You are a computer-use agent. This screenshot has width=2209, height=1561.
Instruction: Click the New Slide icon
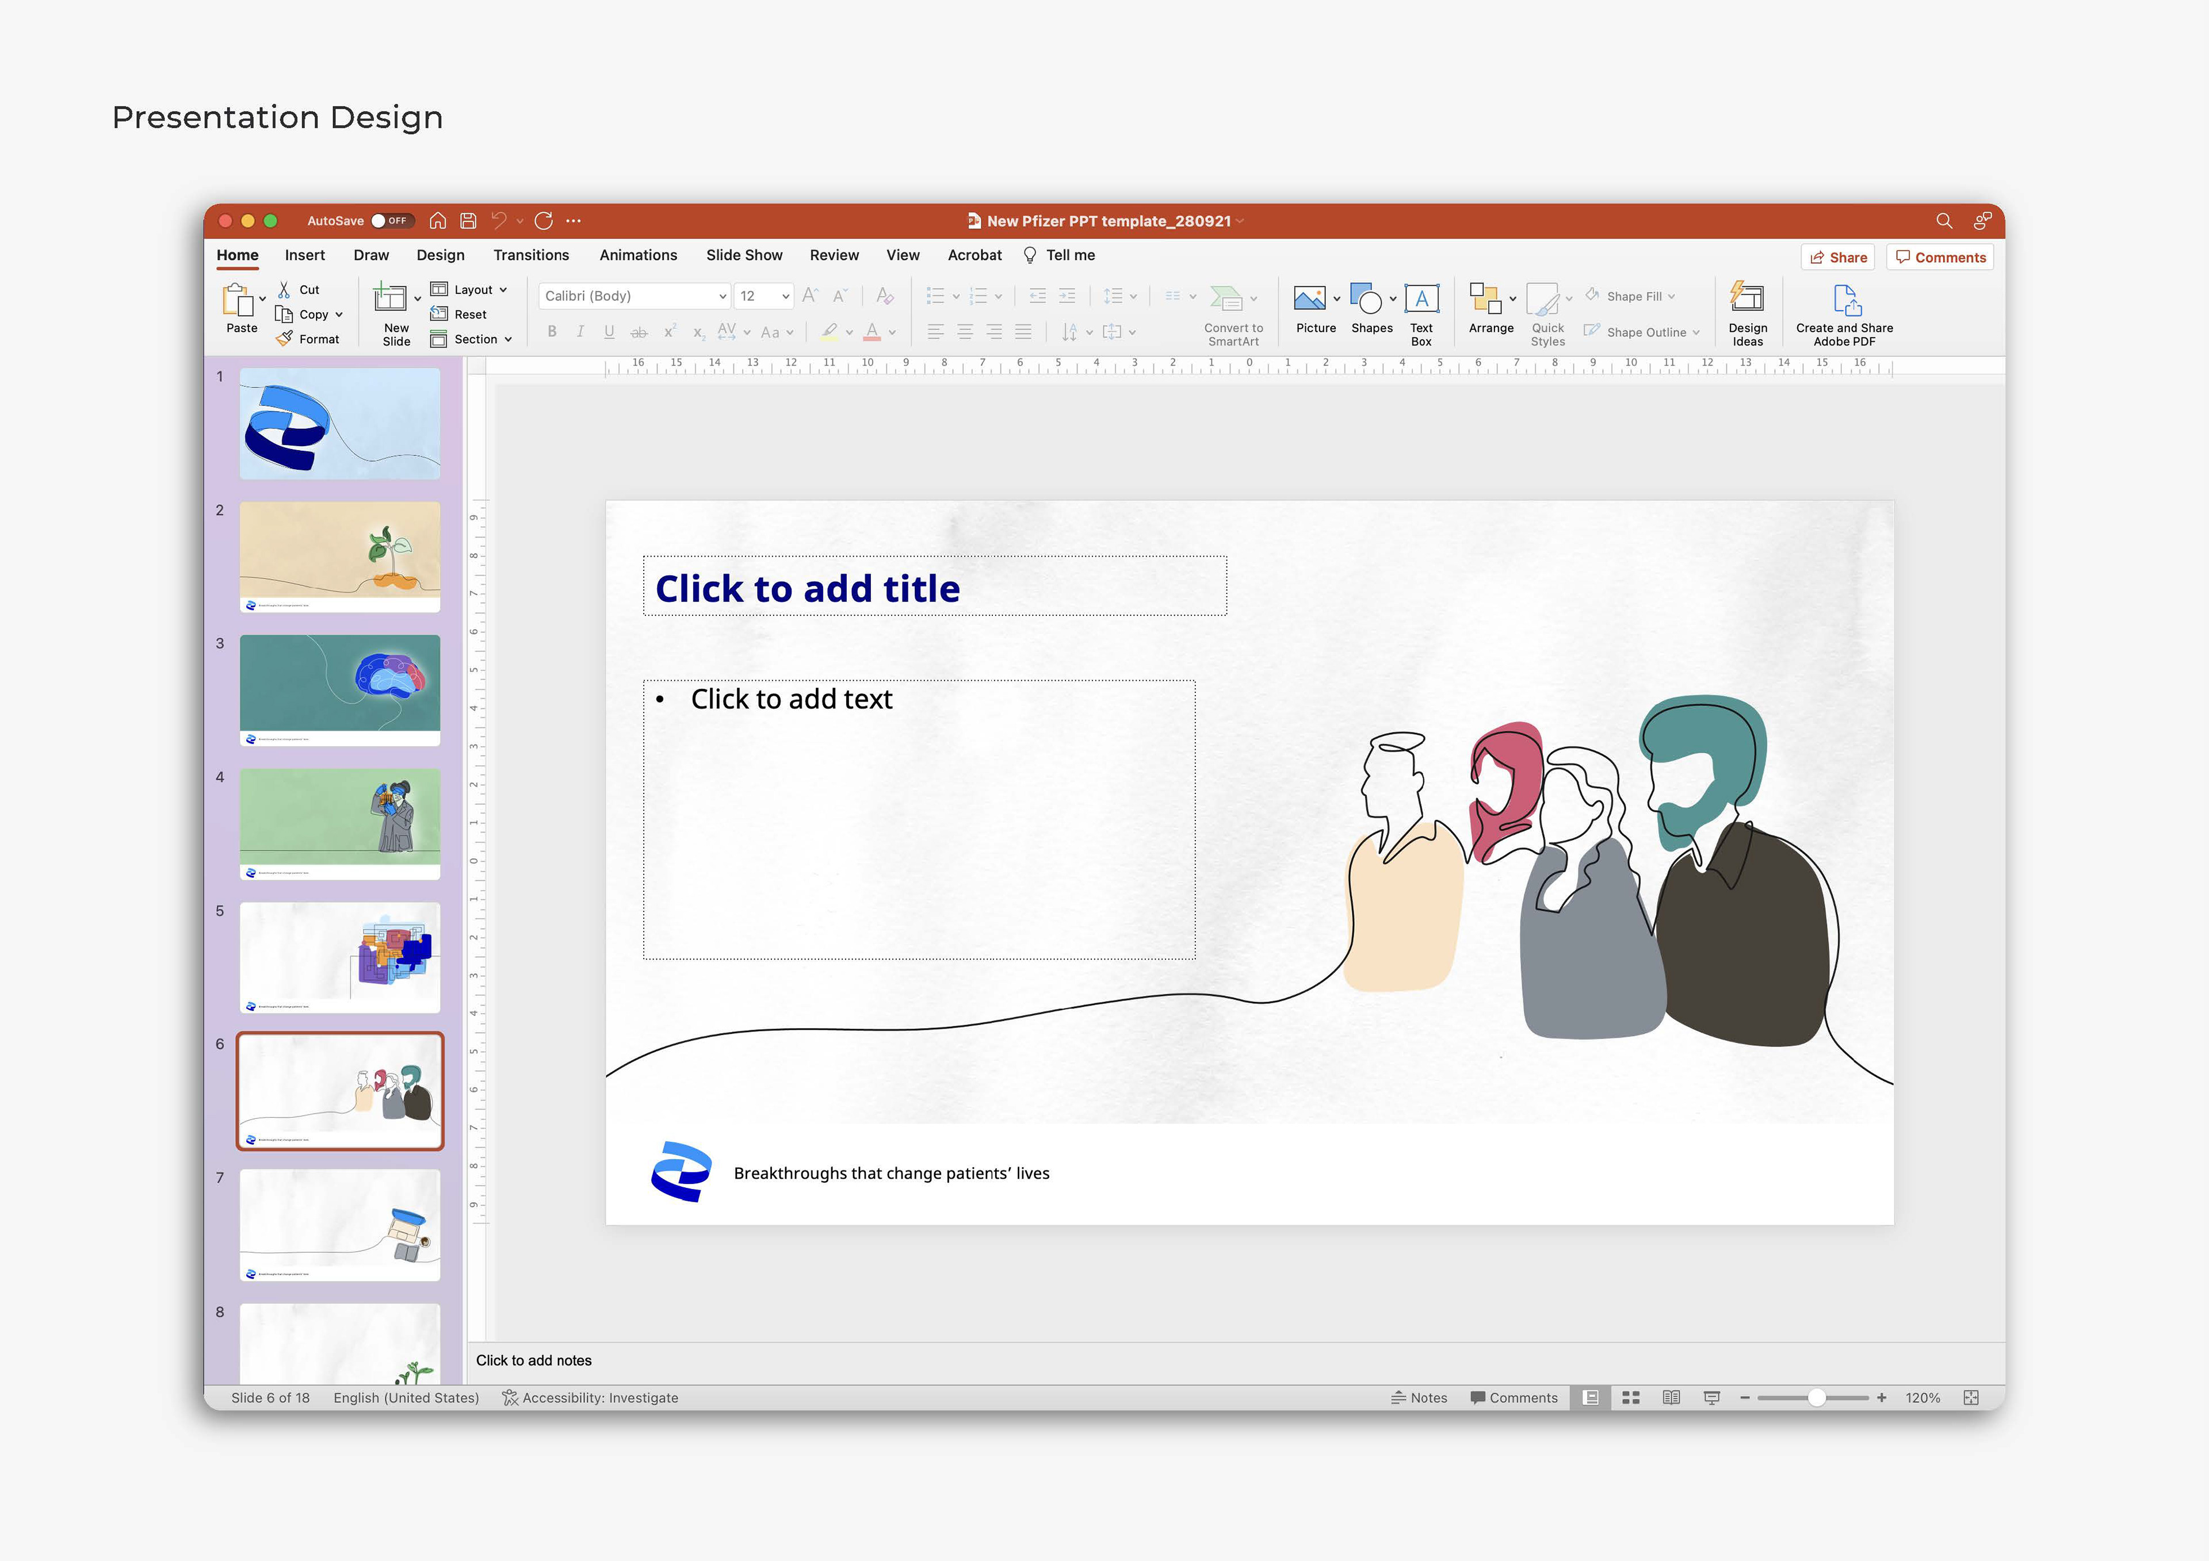[x=391, y=297]
